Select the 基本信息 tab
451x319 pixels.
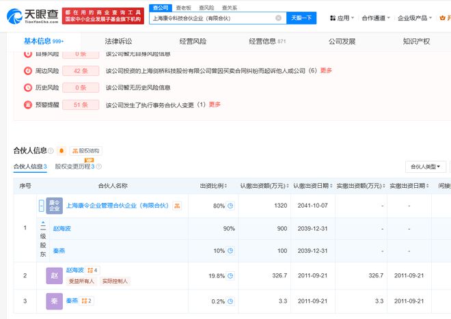(x=44, y=42)
